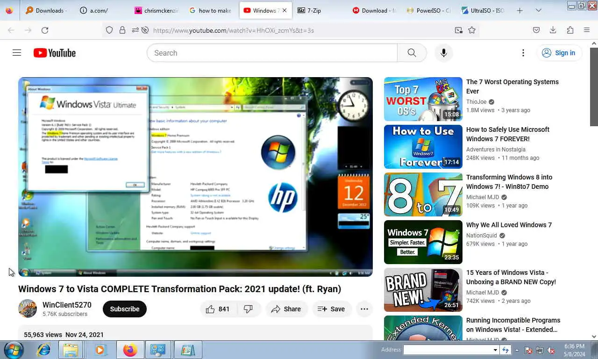
Task: Share this video
Action: (x=286, y=309)
